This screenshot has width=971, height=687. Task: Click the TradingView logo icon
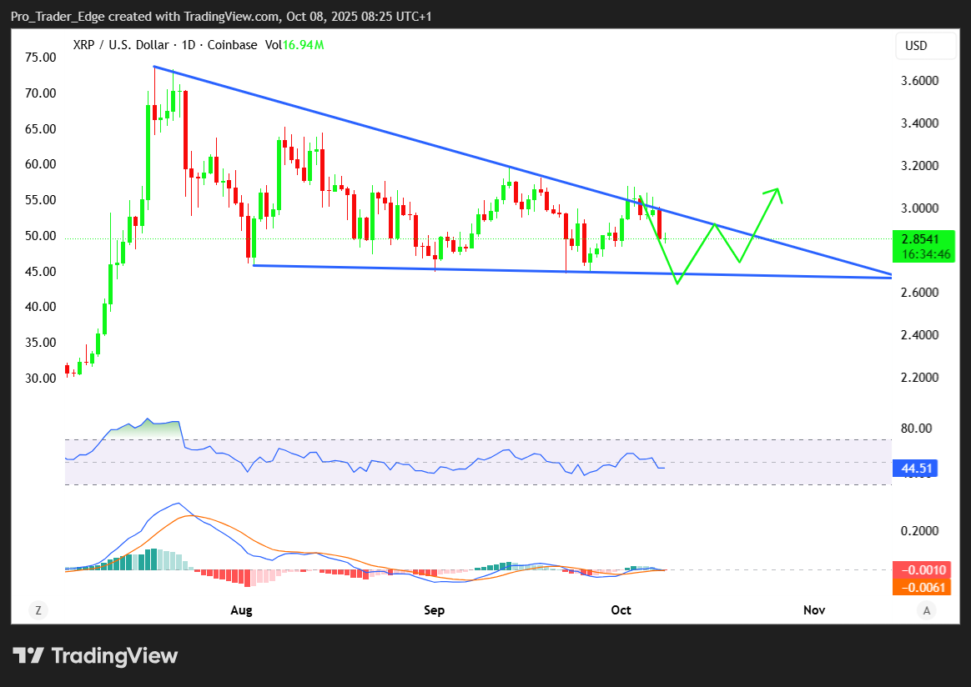tap(28, 656)
